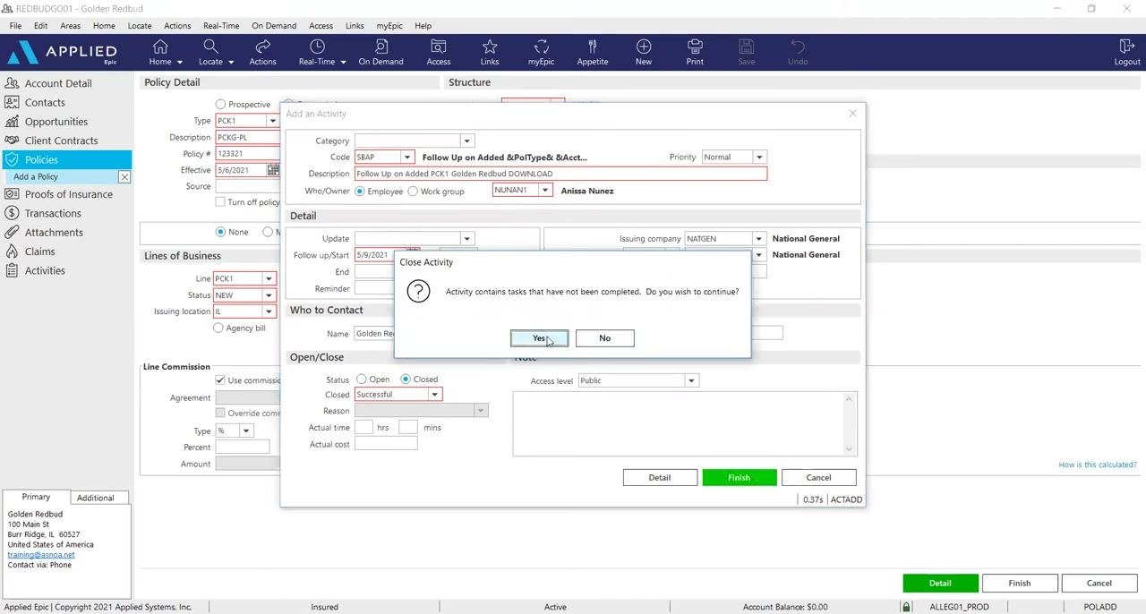This screenshot has height=614, width=1146.
Task: Select the Closed status radio button
Action: coord(406,379)
